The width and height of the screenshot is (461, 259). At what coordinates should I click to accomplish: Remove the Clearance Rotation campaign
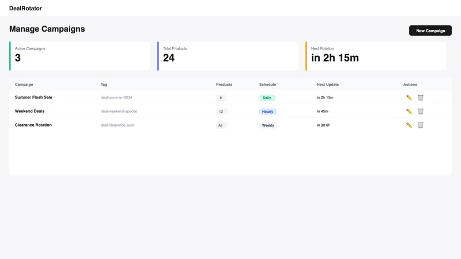tap(421, 125)
